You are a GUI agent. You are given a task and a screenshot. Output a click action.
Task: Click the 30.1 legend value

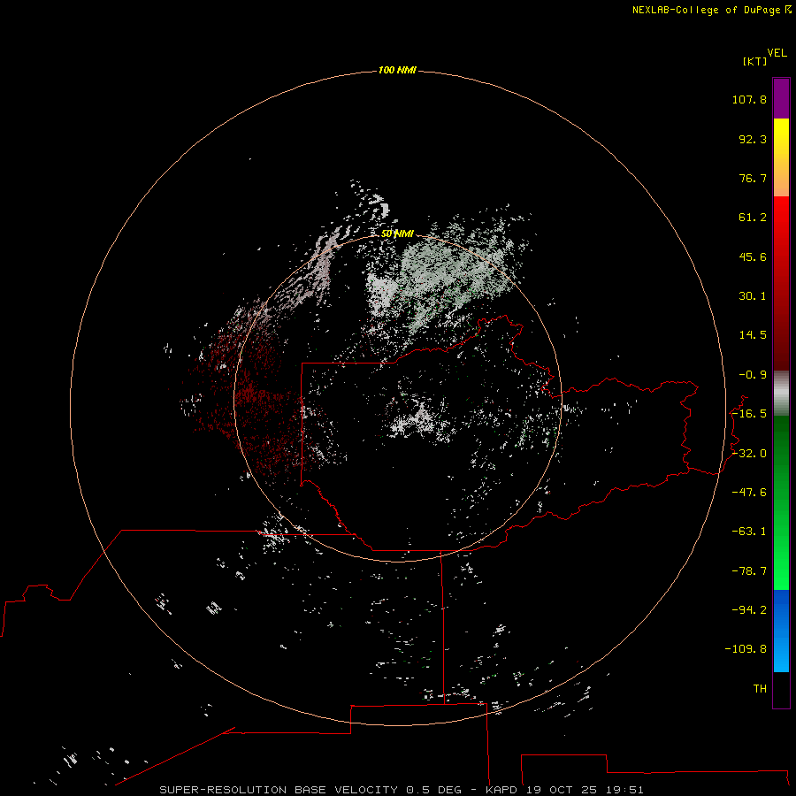pos(753,296)
